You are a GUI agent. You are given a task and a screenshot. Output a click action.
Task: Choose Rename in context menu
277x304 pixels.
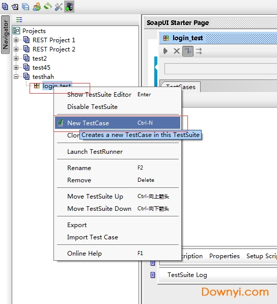(118, 168)
